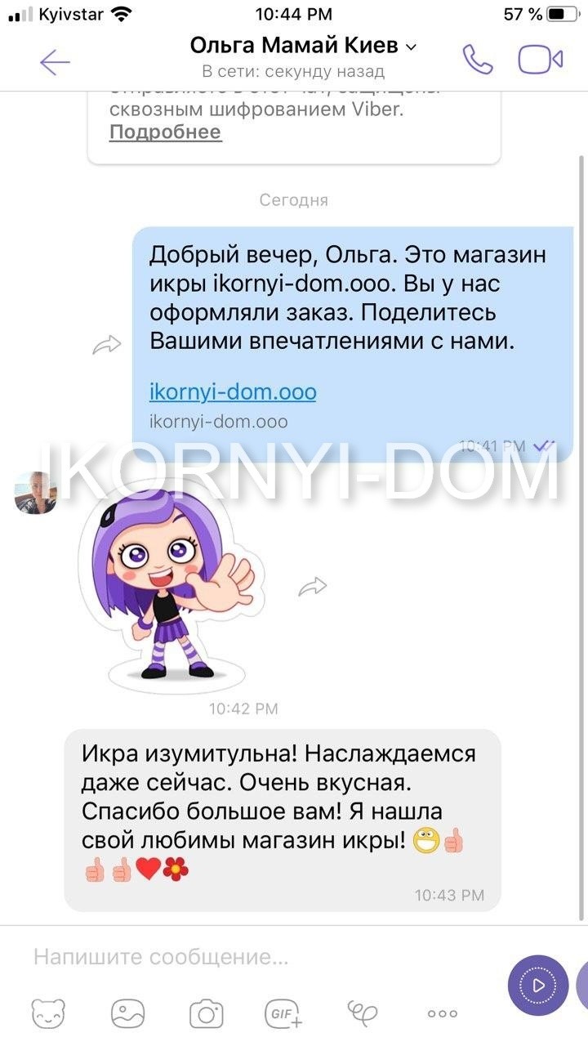Expand chat info next to Ольга Мамай Киев
This screenshot has width=588, height=1046.
(x=411, y=46)
